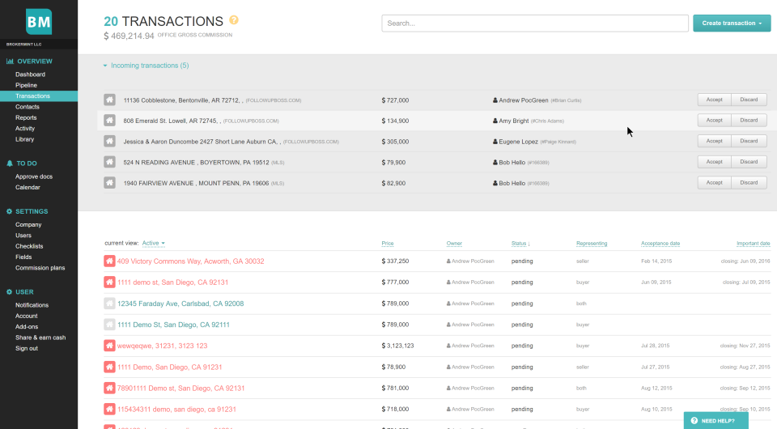This screenshot has width=777, height=429.
Task: Click red house icon for 78901111 Demo st
Action: tap(110, 388)
